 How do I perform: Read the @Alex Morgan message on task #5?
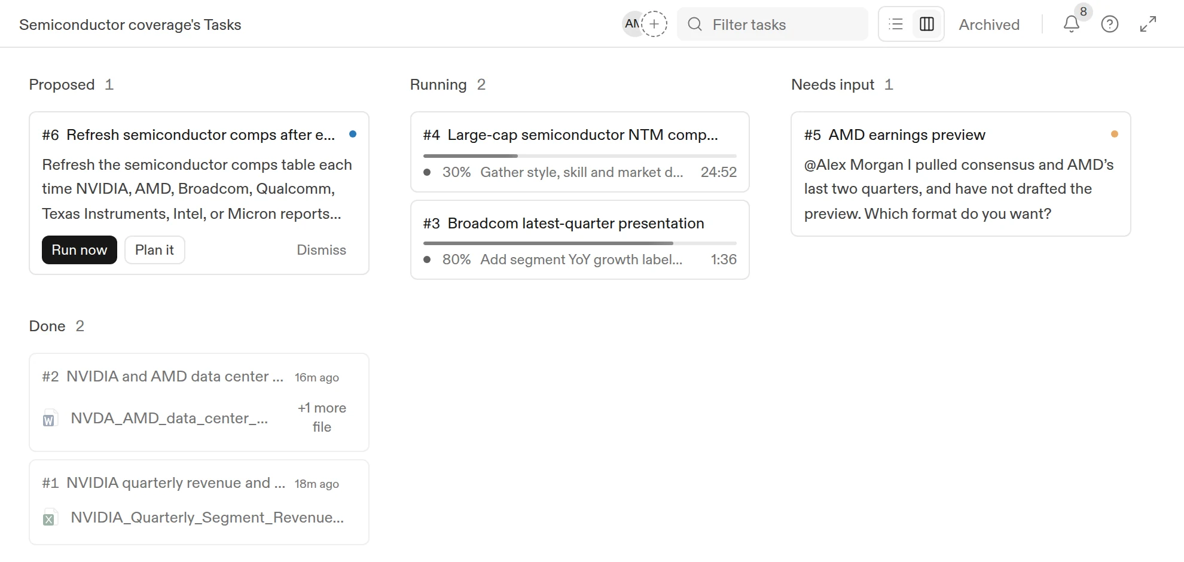click(x=959, y=189)
